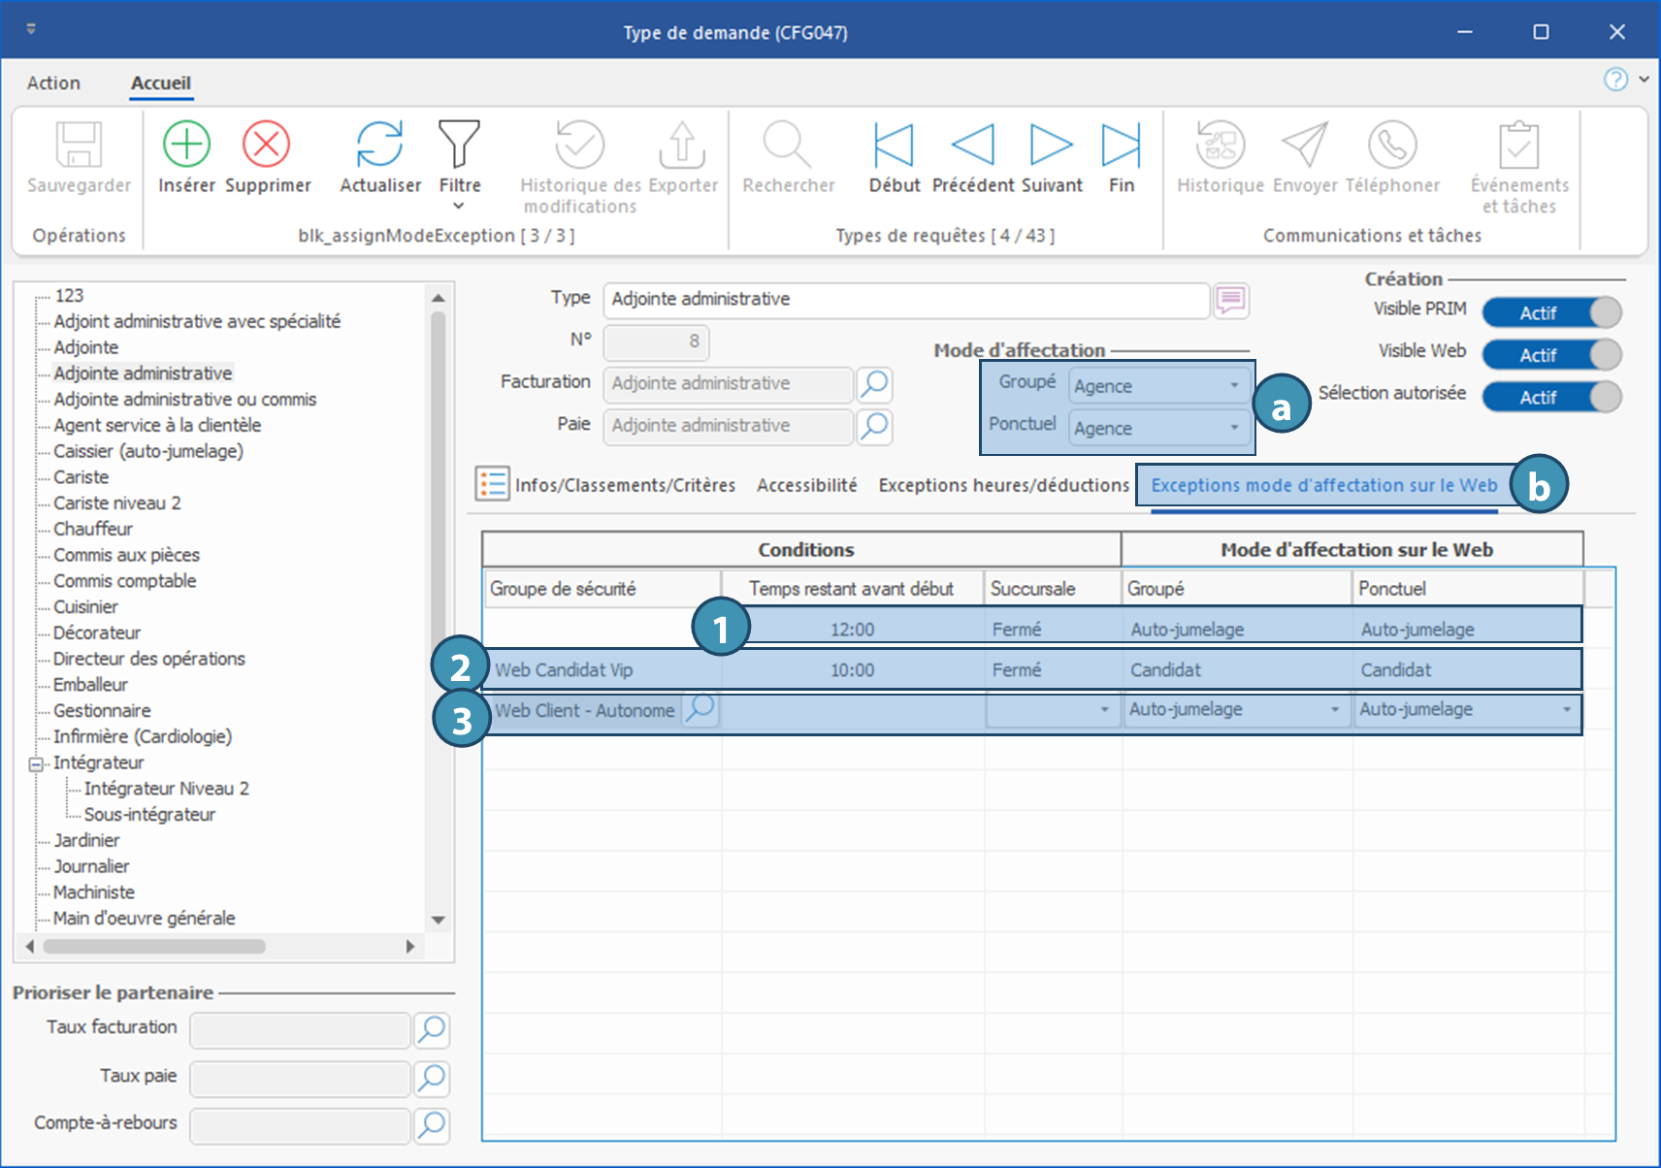
Task: Click the comment icon beside Type field
Action: [1230, 300]
